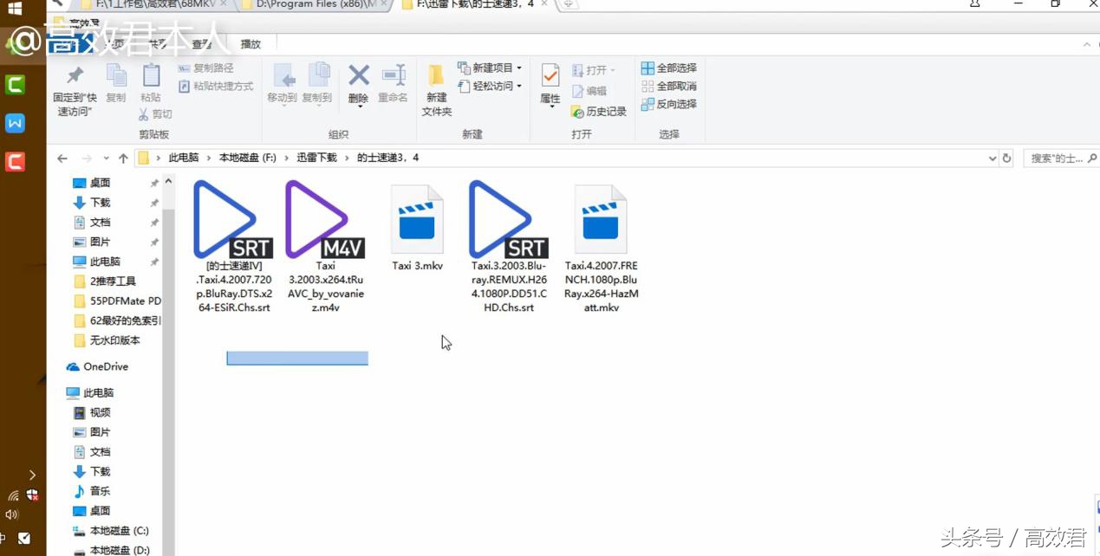
Task: Choose 复制路径 copy path
Action: 205,68
